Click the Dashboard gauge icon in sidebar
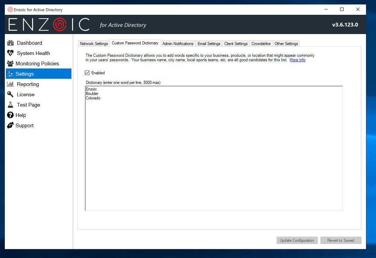Screen dimensions: 376x258 tap(10, 43)
